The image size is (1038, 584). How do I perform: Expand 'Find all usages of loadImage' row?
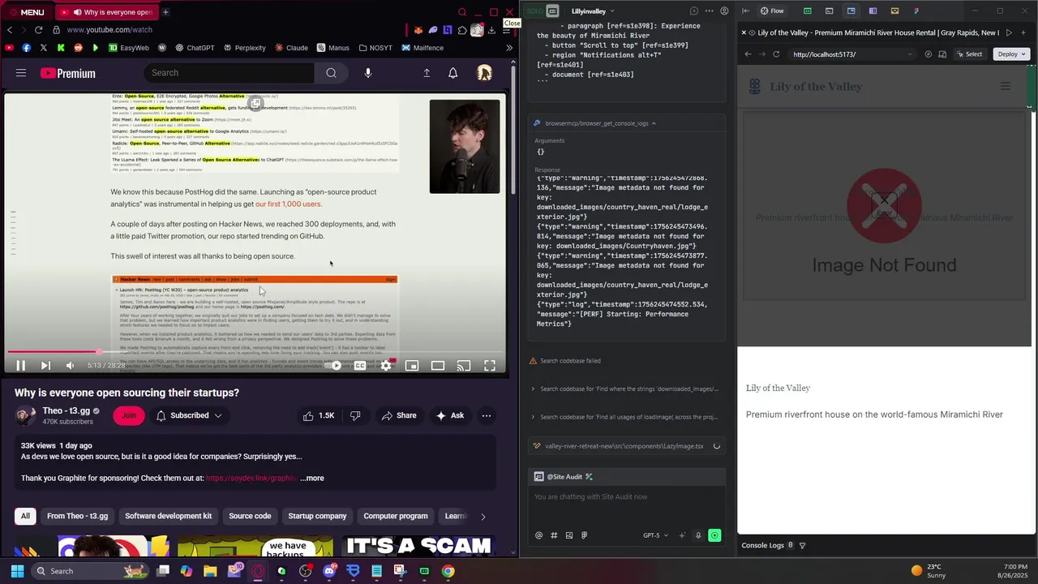click(x=625, y=417)
